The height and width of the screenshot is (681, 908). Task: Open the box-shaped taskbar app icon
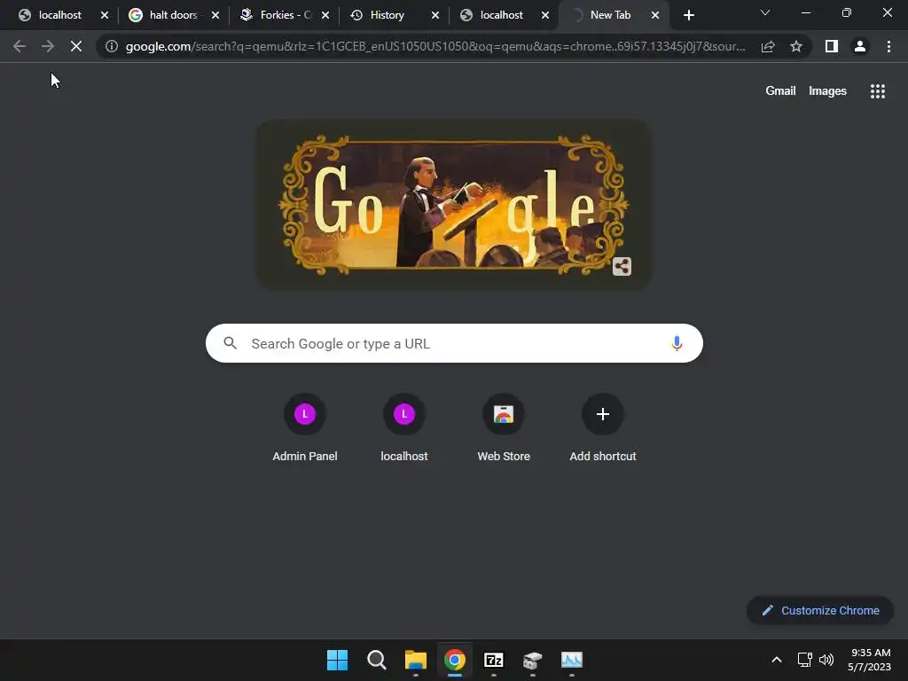point(532,660)
